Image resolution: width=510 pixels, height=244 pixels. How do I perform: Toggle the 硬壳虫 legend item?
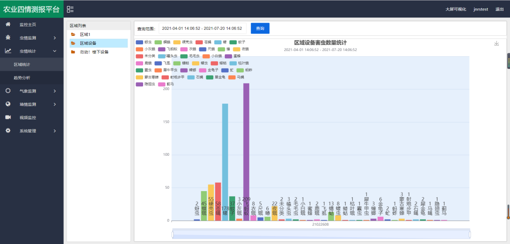(x=183, y=42)
